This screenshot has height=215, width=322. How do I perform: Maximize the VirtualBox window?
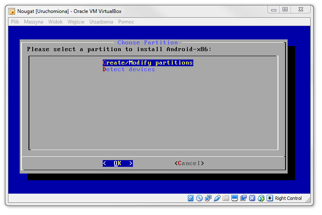(x=285, y=10)
